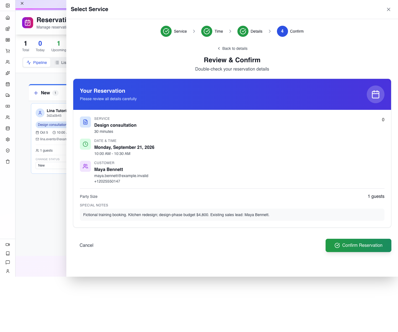Click the Review & Confirm heading
398x332 pixels.
coord(232,60)
